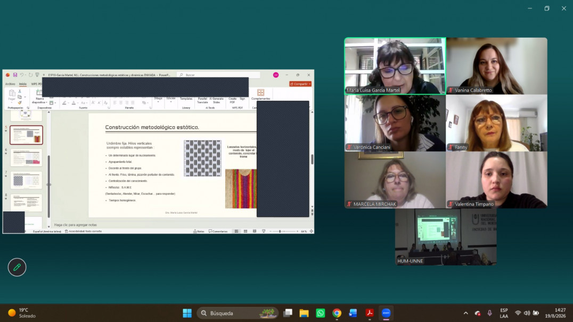The width and height of the screenshot is (573, 322).
Task: Check accessibility status in status bar
Action: 83,231
